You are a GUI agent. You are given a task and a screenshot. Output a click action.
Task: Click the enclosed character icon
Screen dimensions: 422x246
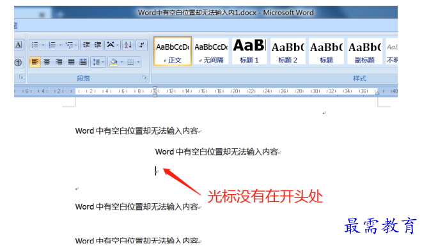[19, 63]
